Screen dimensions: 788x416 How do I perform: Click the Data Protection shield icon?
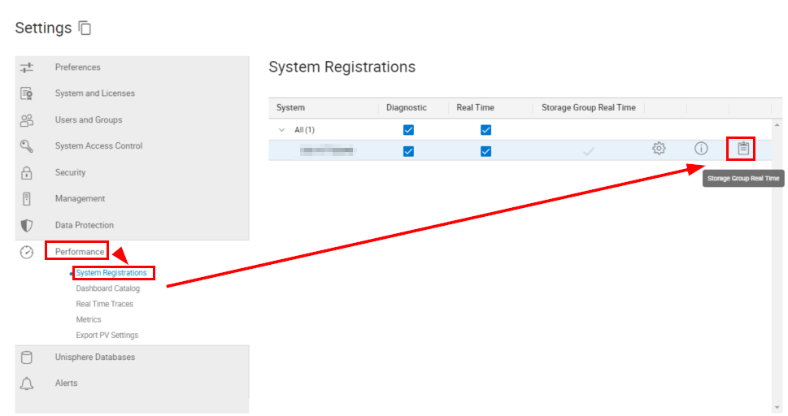27,226
